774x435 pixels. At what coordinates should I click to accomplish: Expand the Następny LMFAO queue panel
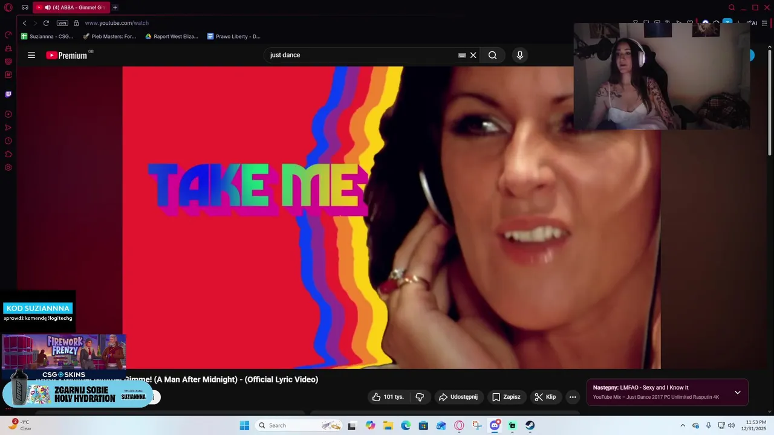[x=738, y=393]
